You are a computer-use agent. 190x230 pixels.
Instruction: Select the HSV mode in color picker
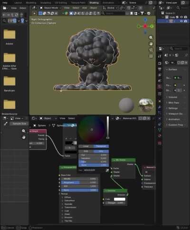click(x=101, y=151)
